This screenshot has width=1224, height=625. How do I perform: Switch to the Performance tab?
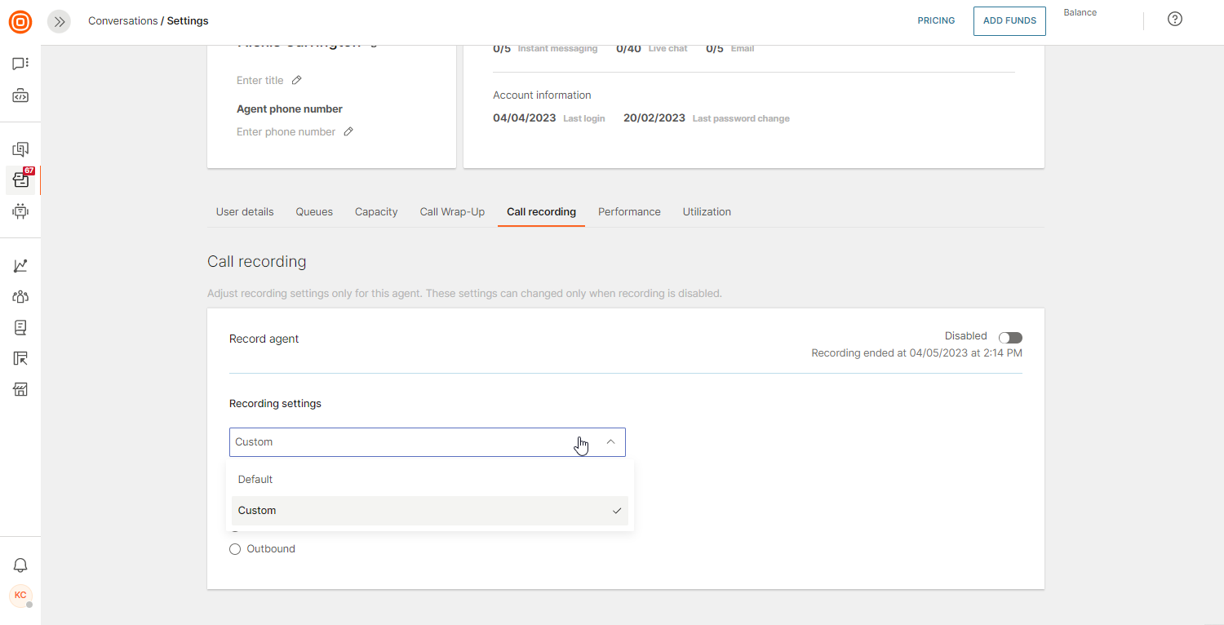click(x=629, y=212)
